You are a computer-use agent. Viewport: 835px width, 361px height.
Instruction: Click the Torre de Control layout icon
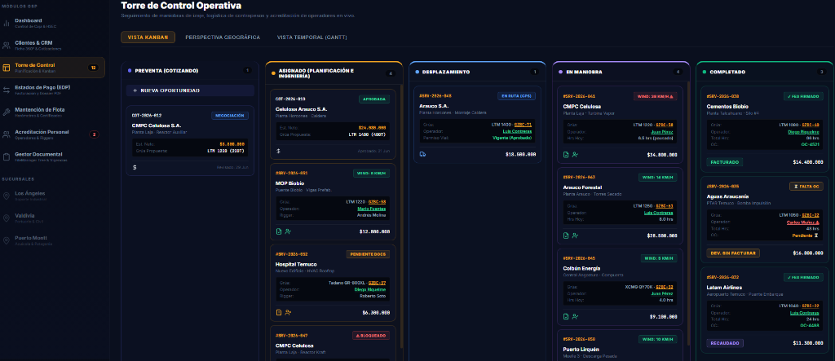(7, 68)
